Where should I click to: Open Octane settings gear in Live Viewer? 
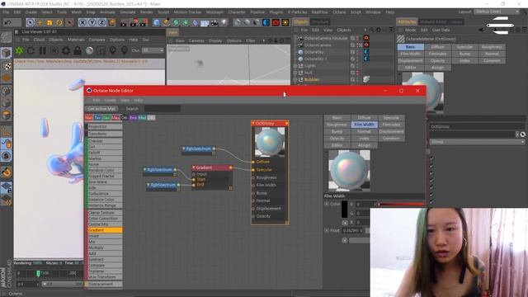[66, 51]
